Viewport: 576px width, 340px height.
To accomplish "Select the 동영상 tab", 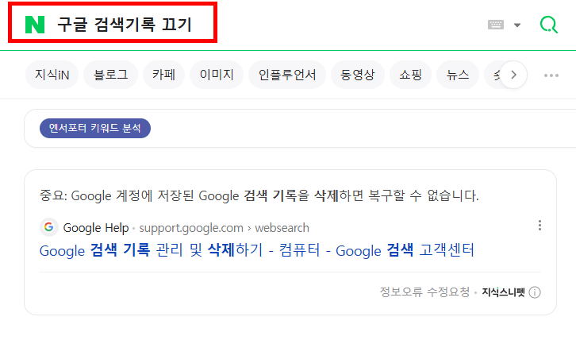I will (358, 75).
